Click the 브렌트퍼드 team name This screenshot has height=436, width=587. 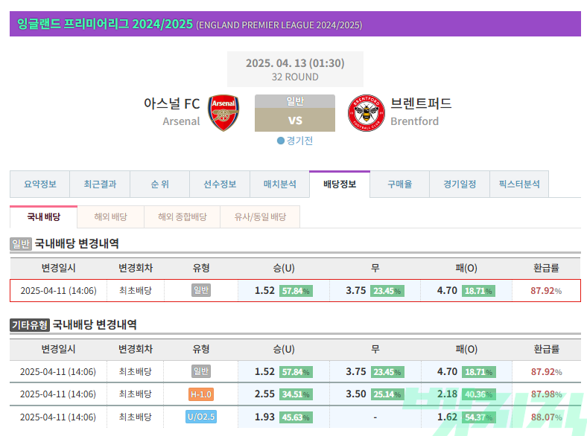[421, 103]
